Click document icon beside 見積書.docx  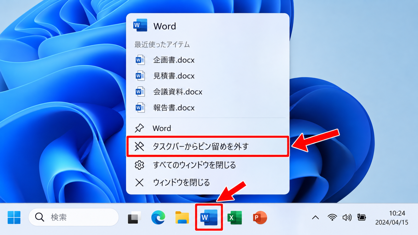coord(140,76)
